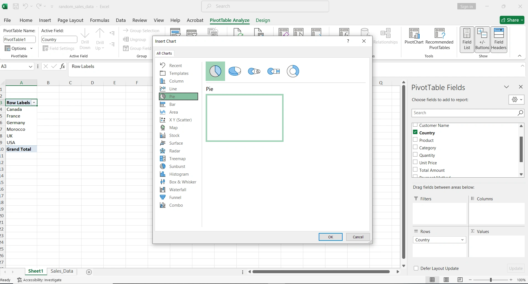Image resolution: width=528 pixels, height=284 pixels.
Task: Click Zoom In on the zoom slider
Action: point(511,280)
